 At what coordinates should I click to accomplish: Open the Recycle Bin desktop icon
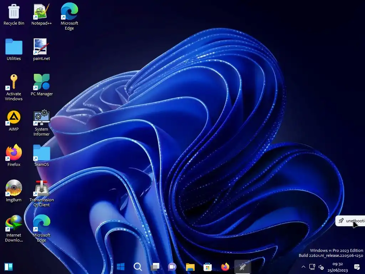point(14,15)
